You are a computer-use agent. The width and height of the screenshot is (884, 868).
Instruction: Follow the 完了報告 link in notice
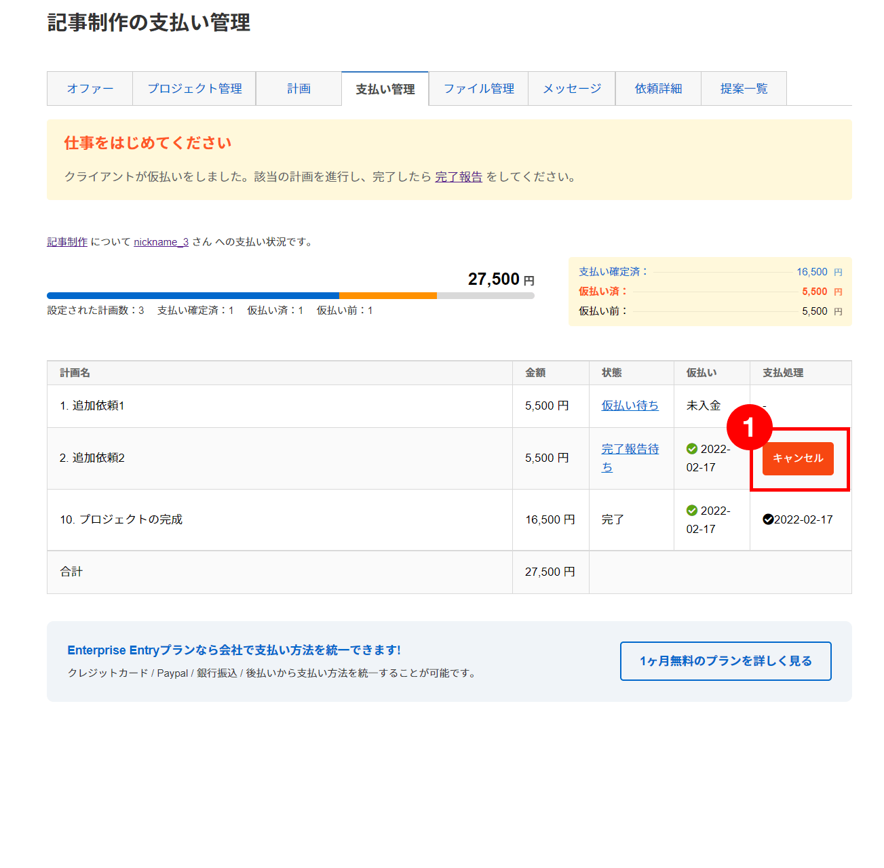click(x=459, y=177)
